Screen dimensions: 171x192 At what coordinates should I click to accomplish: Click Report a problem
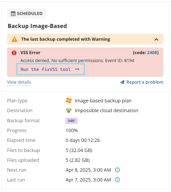pos(145,82)
